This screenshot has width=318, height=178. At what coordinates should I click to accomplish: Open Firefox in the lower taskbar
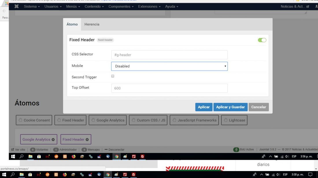pyautogui.click(x=65, y=175)
